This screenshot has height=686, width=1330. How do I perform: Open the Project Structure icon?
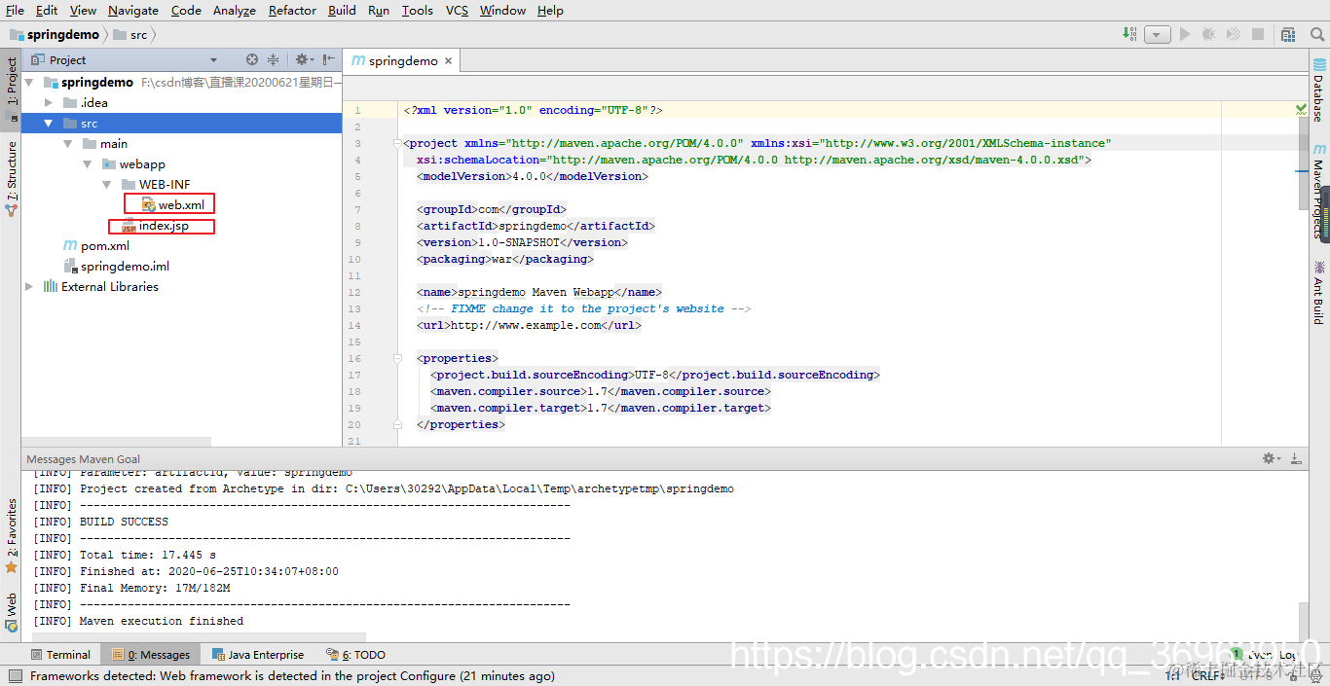pos(1288,34)
